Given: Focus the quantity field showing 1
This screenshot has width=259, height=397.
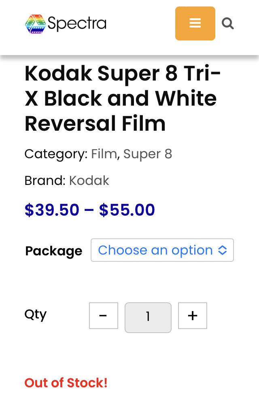Looking at the screenshot, I should [148, 318].
